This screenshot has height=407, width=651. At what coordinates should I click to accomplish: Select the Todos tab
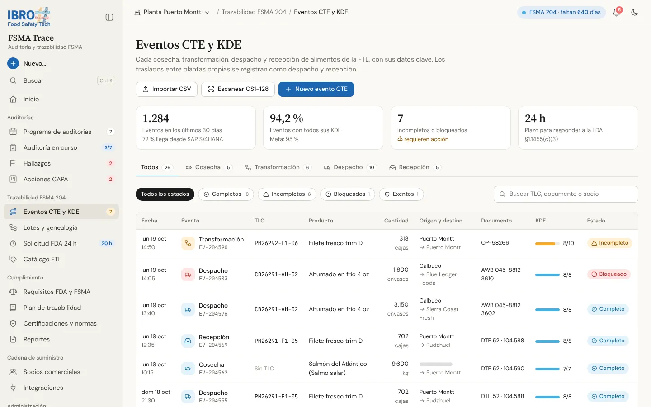(157, 167)
